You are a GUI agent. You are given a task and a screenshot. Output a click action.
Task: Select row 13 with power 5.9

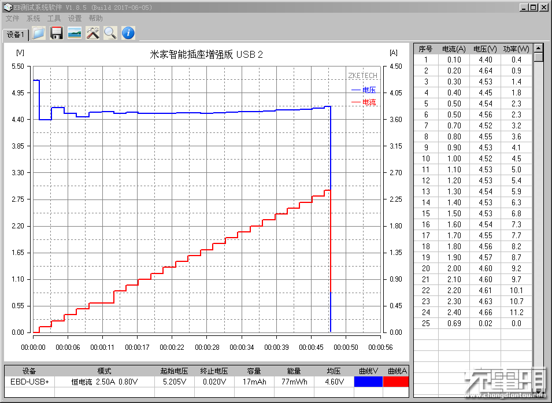click(473, 191)
